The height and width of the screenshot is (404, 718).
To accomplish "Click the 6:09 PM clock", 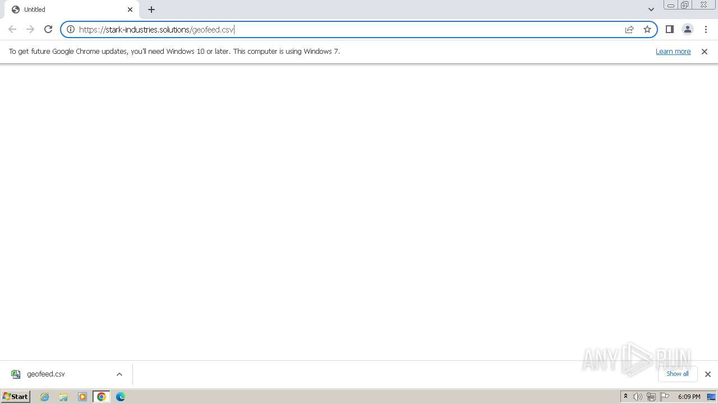I will [689, 397].
